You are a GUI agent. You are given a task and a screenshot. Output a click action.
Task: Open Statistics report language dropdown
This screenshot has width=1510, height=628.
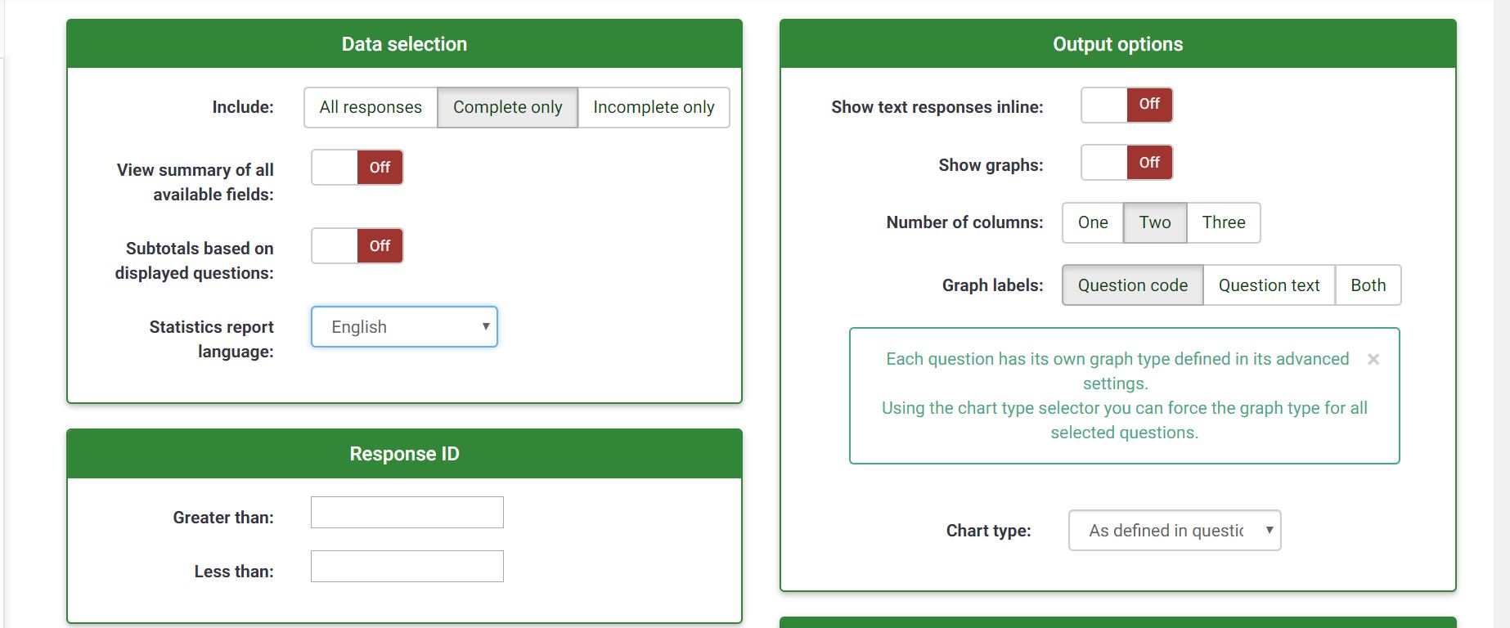pyautogui.click(x=404, y=327)
